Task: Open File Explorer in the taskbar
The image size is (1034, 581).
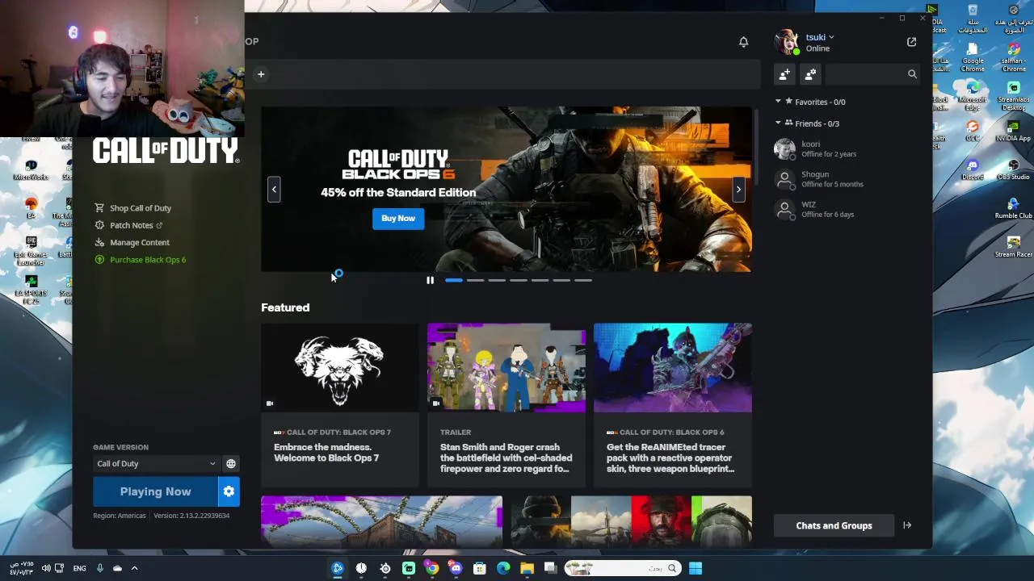Action: tap(527, 568)
